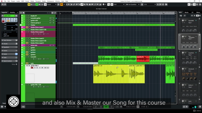Expand the Sends section in Inspector

point(9,54)
